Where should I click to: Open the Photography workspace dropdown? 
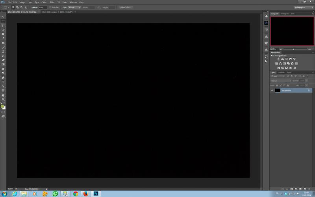[304, 7]
